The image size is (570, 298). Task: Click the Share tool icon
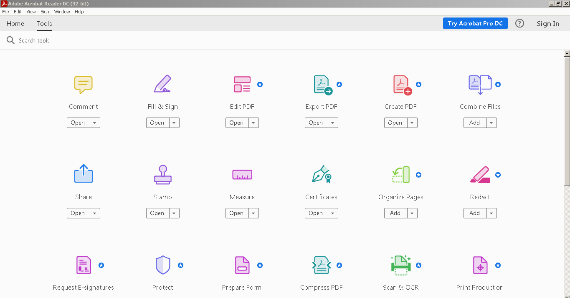click(x=84, y=174)
